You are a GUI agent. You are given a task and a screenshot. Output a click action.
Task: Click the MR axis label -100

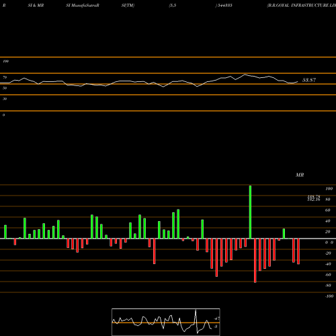[329, 296]
